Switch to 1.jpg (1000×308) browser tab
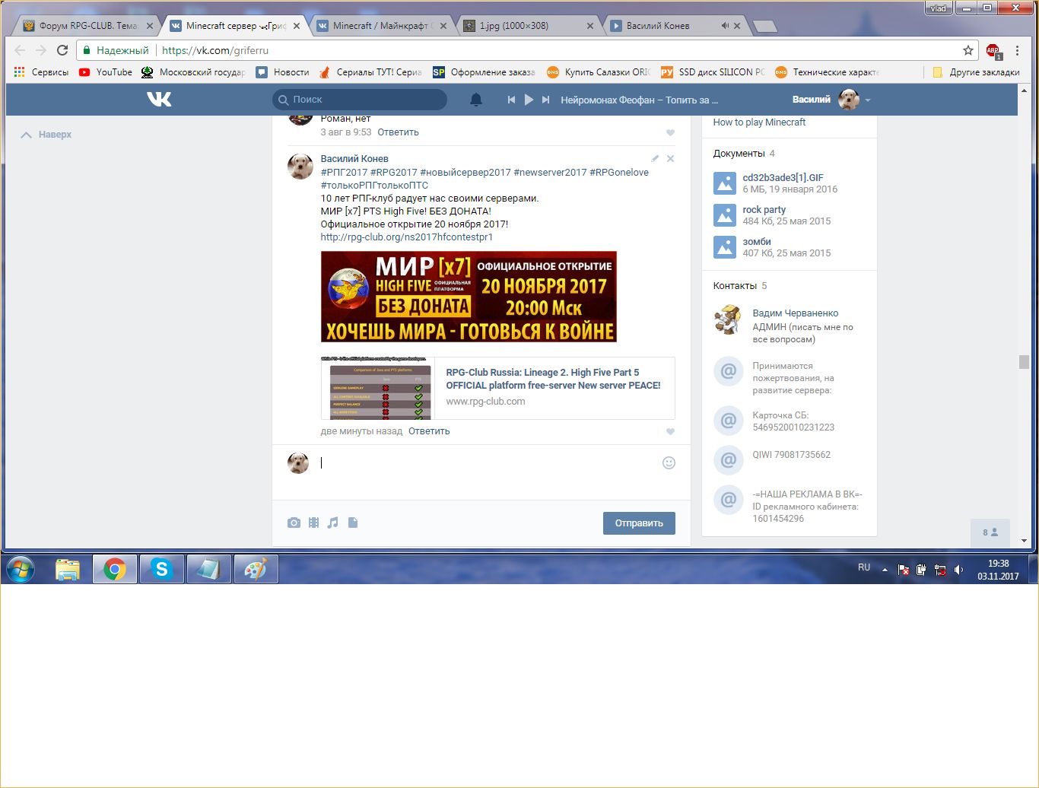 click(x=528, y=26)
